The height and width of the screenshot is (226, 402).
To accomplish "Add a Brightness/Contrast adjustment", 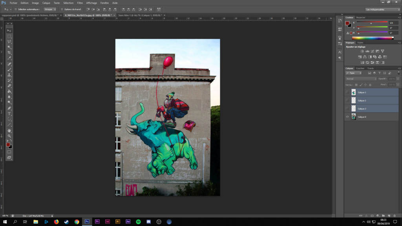I will point(362,51).
